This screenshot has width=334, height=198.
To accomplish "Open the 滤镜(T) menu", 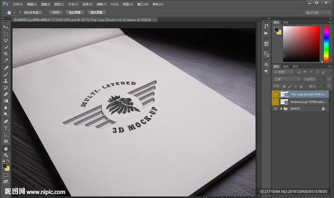I will 101,4.
